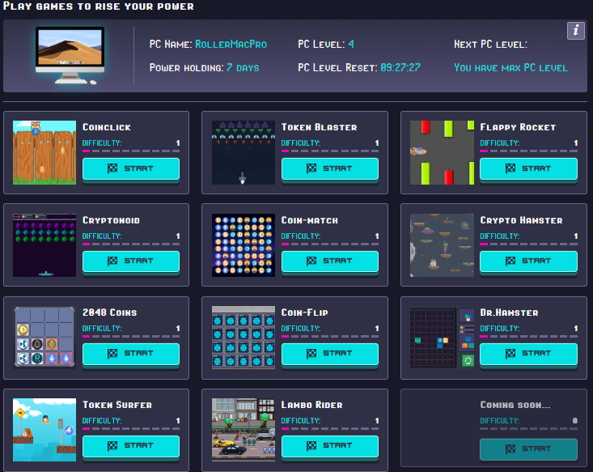Start the Token Blaster game
Image resolution: width=593 pixels, height=472 pixels.
tap(329, 168)
